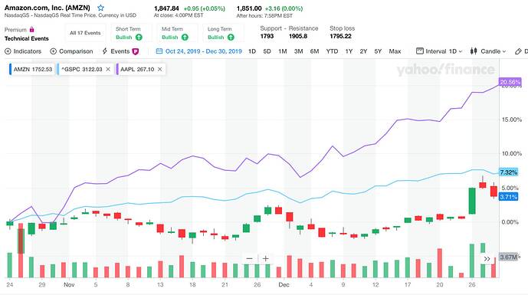Expand the Interval 1D dropdown
Screen dimensions: 528x295
(439, 51)
